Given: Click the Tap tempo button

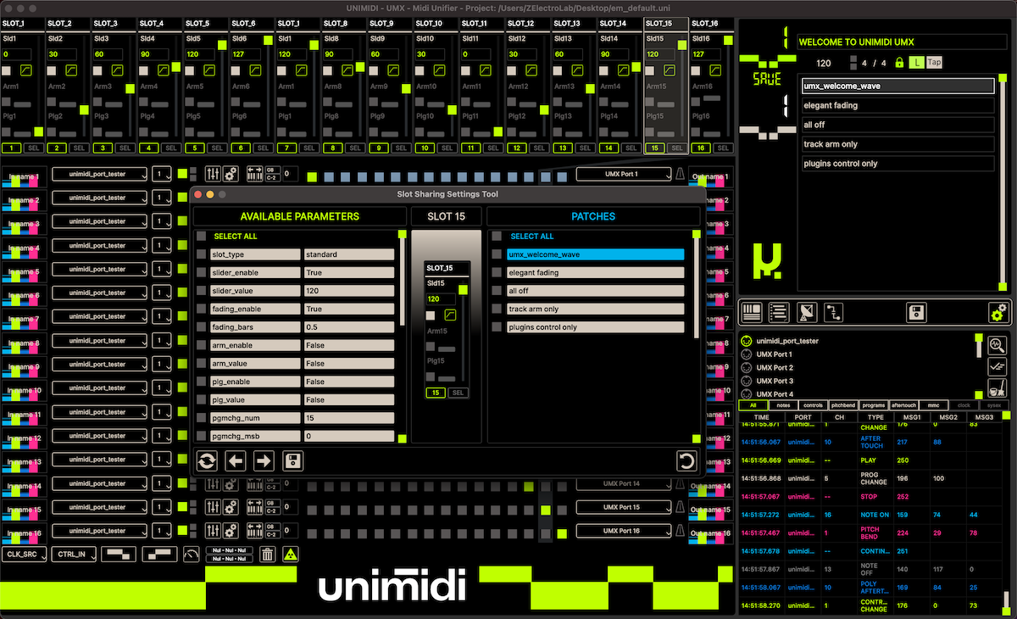Looking at the screenshot, I should pos(934,63).
